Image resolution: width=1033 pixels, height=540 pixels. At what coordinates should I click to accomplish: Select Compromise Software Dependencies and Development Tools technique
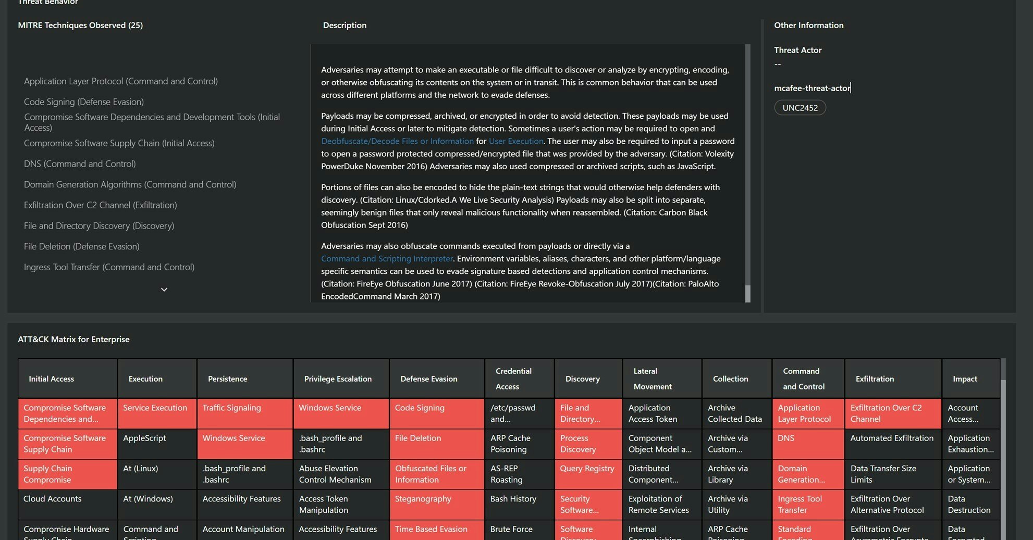coord(152,122)
